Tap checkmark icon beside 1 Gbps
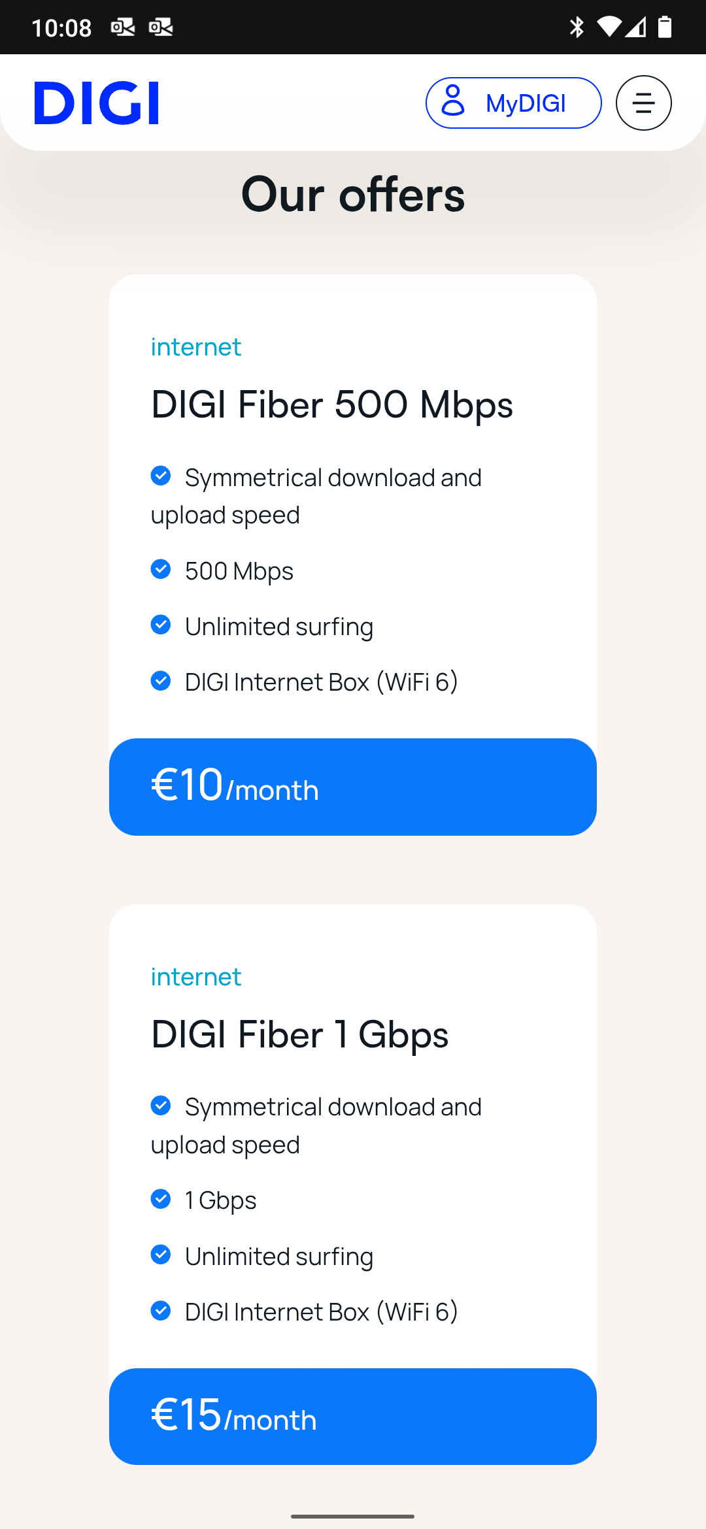Image resolution: width=706 pixels, height=1529 pixels. coord(161,1199)
